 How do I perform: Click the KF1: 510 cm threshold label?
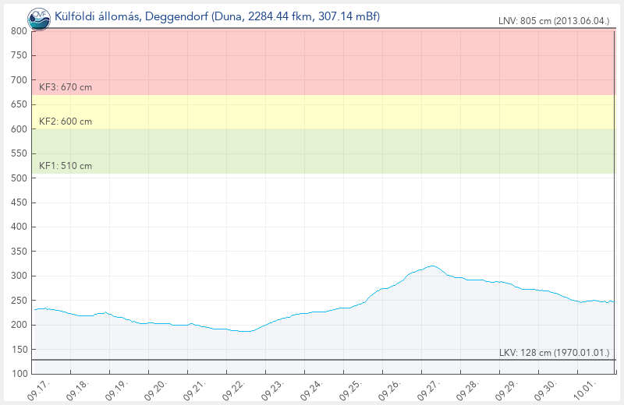point(66,166)
